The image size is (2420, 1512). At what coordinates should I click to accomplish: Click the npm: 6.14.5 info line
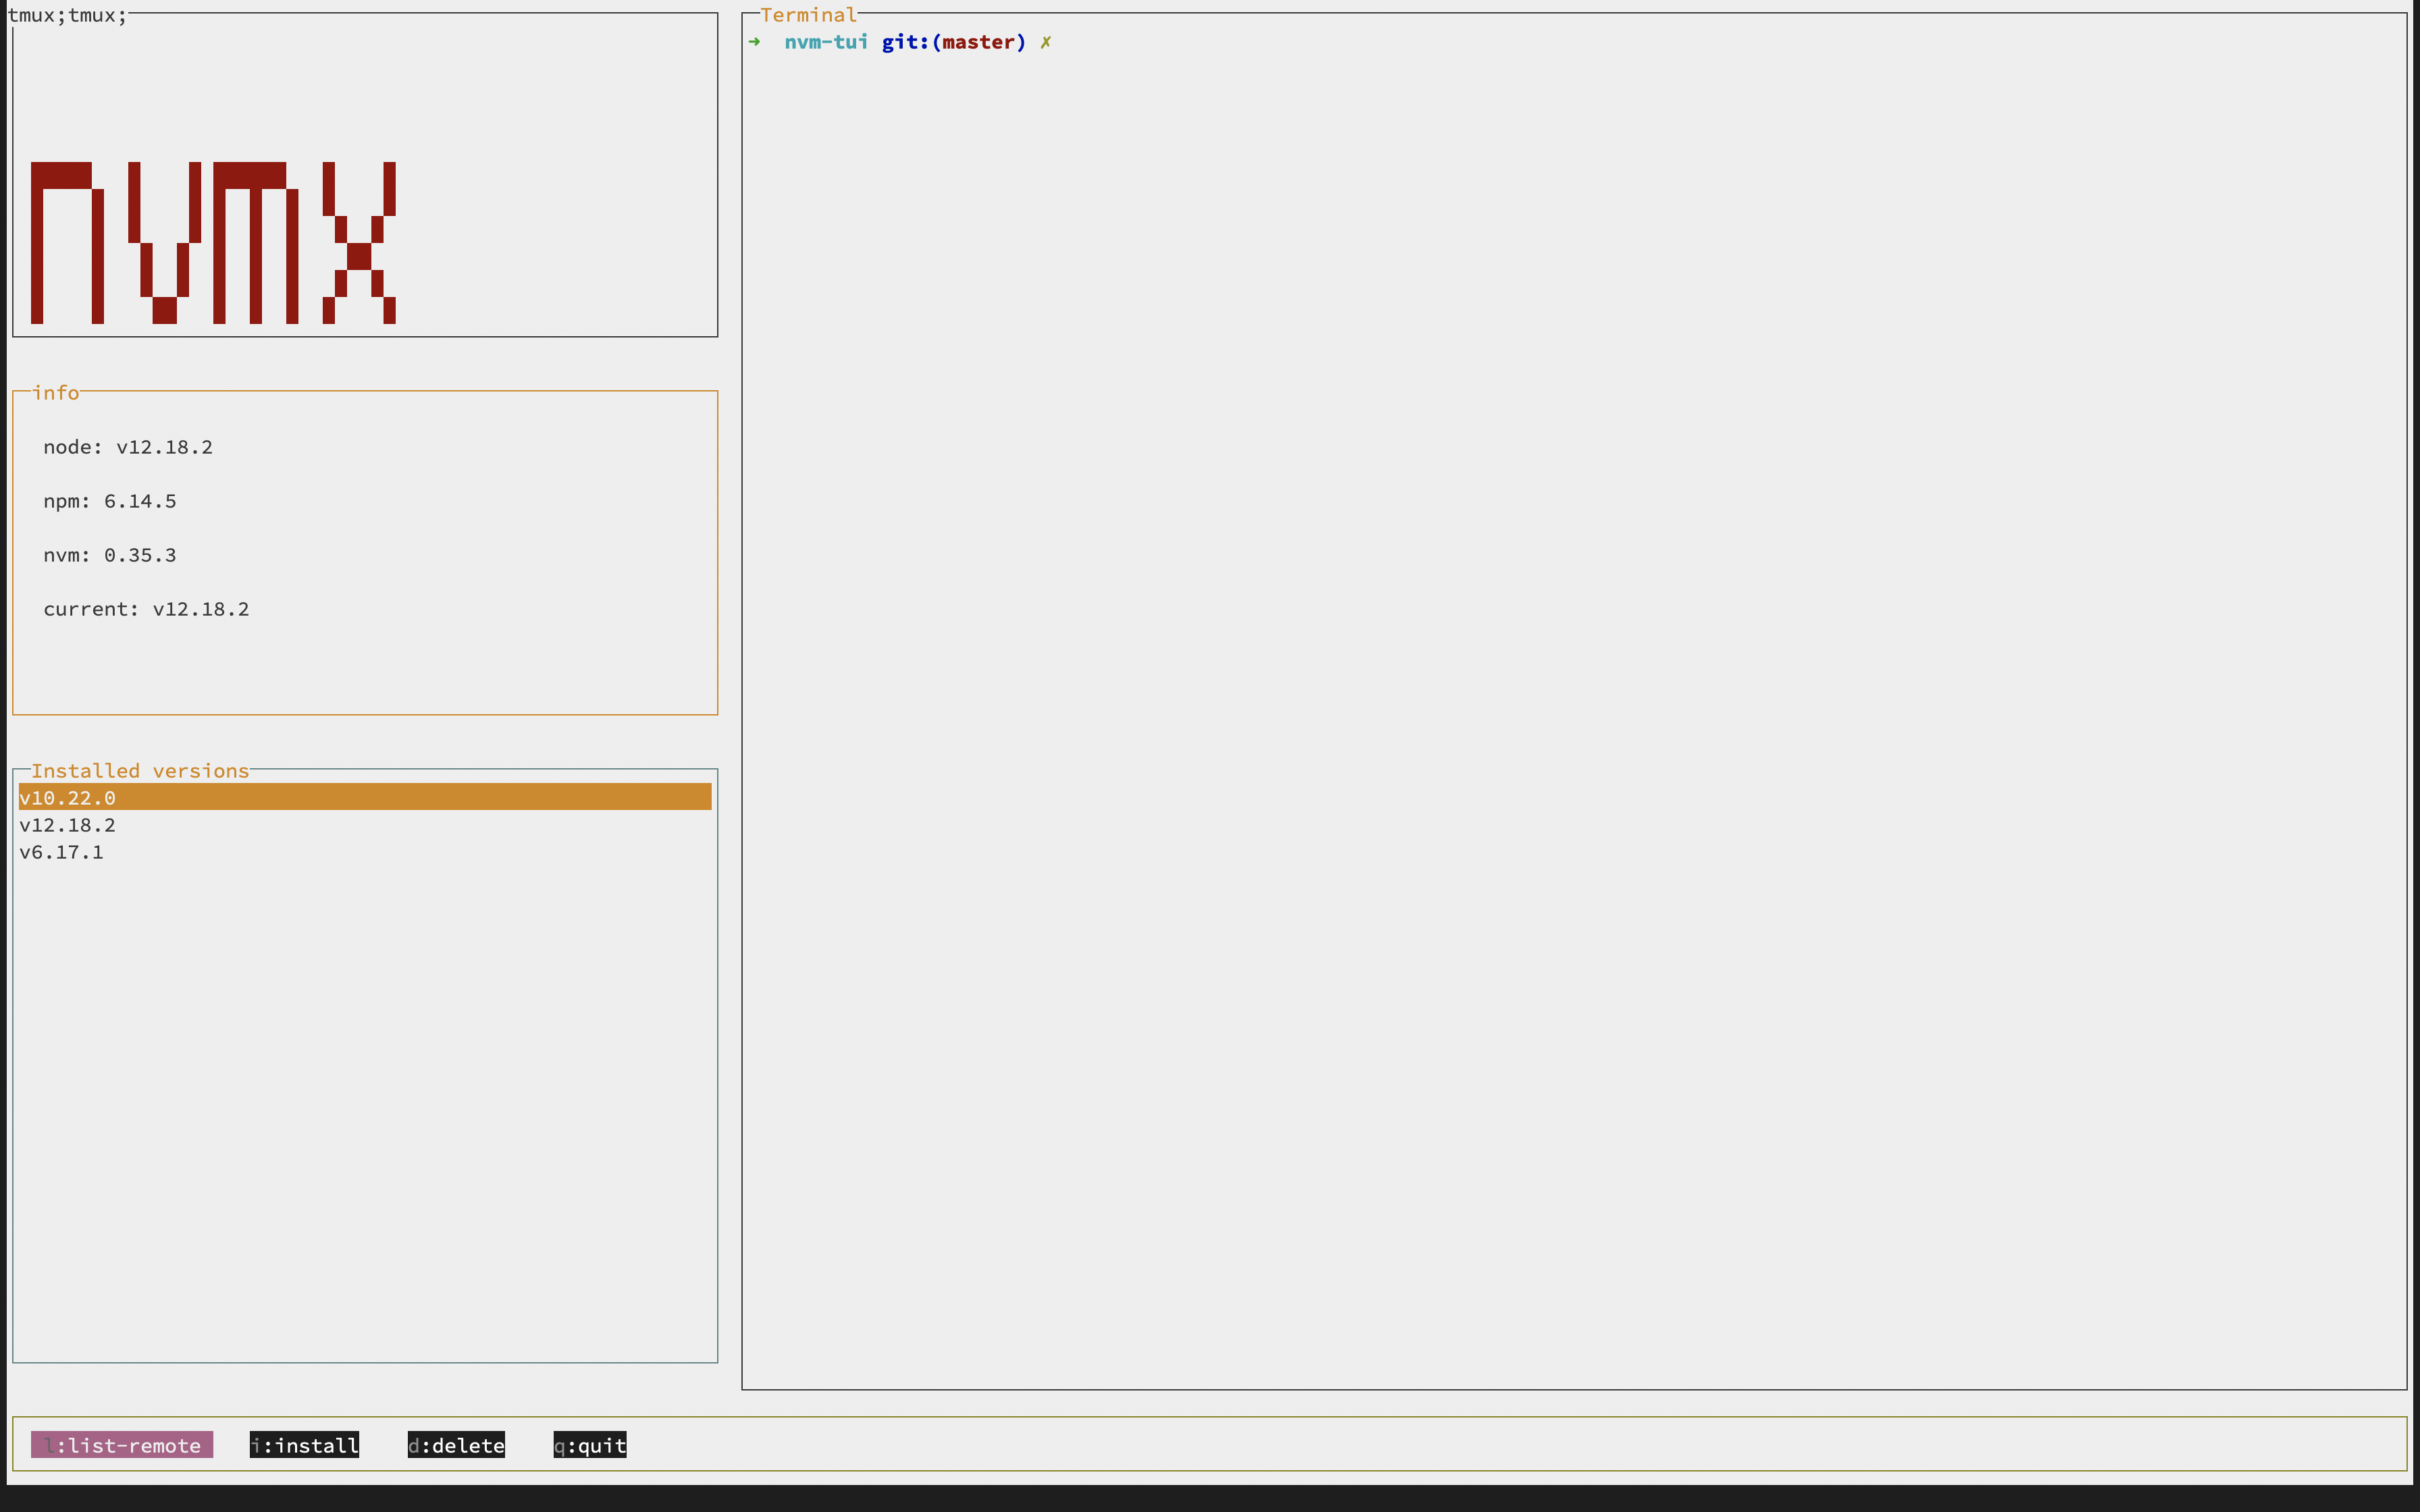pos(110,501)
